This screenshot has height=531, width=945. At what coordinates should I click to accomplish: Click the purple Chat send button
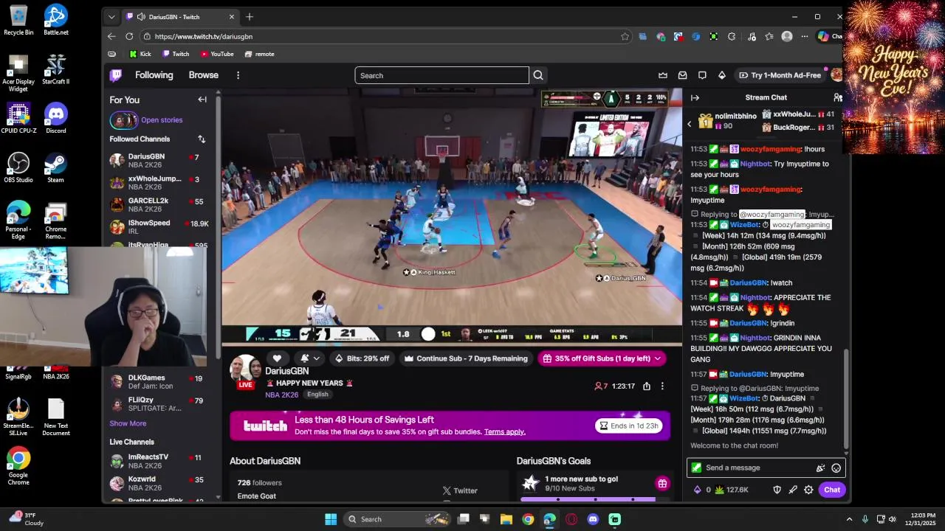click(832, 490)
